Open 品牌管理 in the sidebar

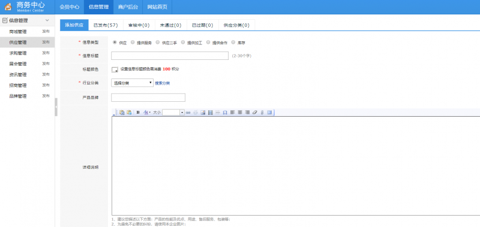click(x=18, y=96)
